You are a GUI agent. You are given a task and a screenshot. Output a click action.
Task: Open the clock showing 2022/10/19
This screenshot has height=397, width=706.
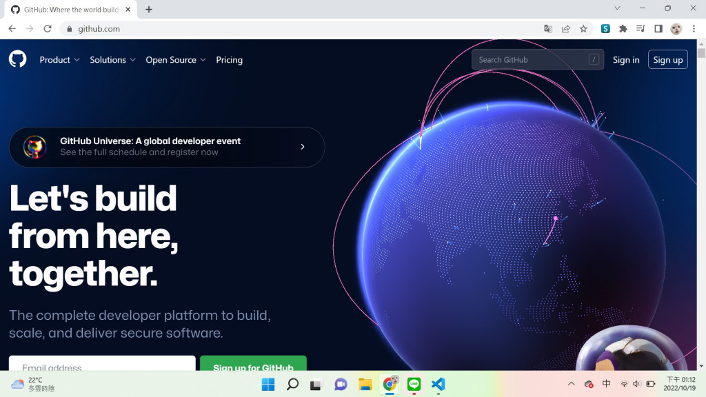(x=679, y=384)
